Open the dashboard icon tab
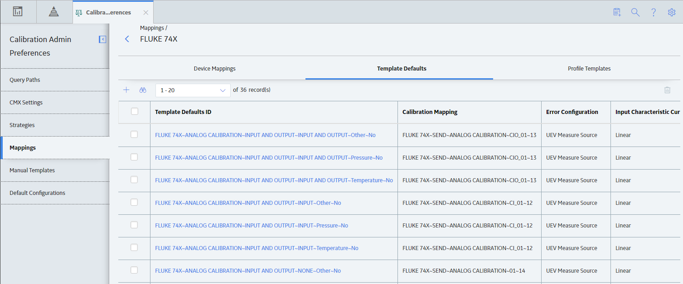Image resolution: width=683 pixels, height=284 pixels. tap(18, 12)
